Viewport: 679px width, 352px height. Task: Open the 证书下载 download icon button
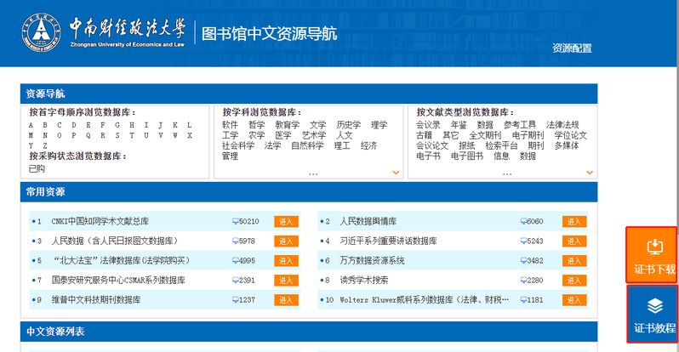pyautogui.click(x=652, y=255)
